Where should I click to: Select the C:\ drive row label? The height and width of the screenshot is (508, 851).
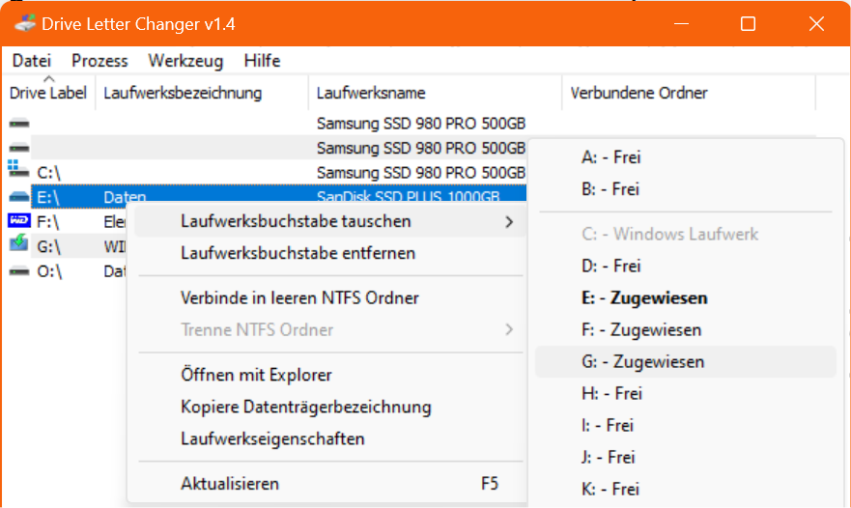(x=48, y=173)
